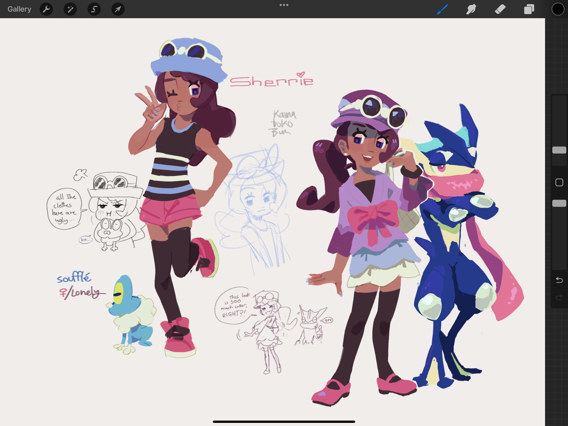Image resolution: width=568 pixels, height=426 pixels.
Task: Activate the Transform arrow tool
Action: click(118, 9)
